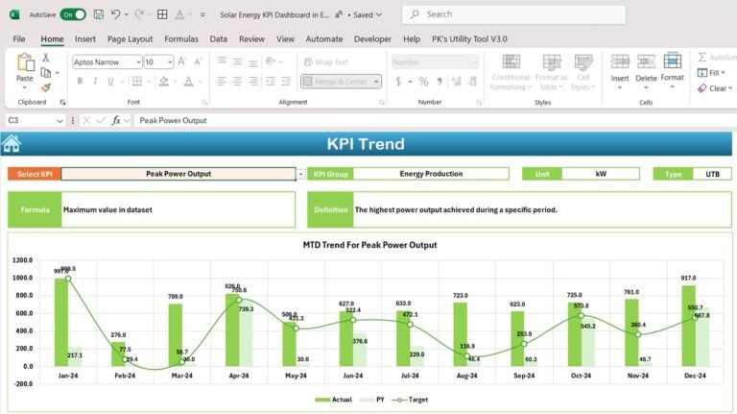
Task: Switch to the Data tab
Action: click(218, 39)
